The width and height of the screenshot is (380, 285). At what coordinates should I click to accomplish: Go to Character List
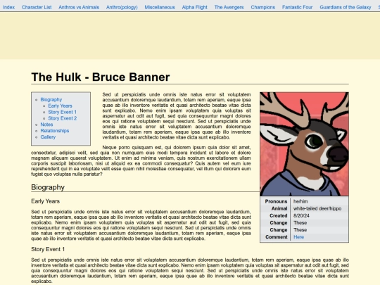click(x=37, y=7)
